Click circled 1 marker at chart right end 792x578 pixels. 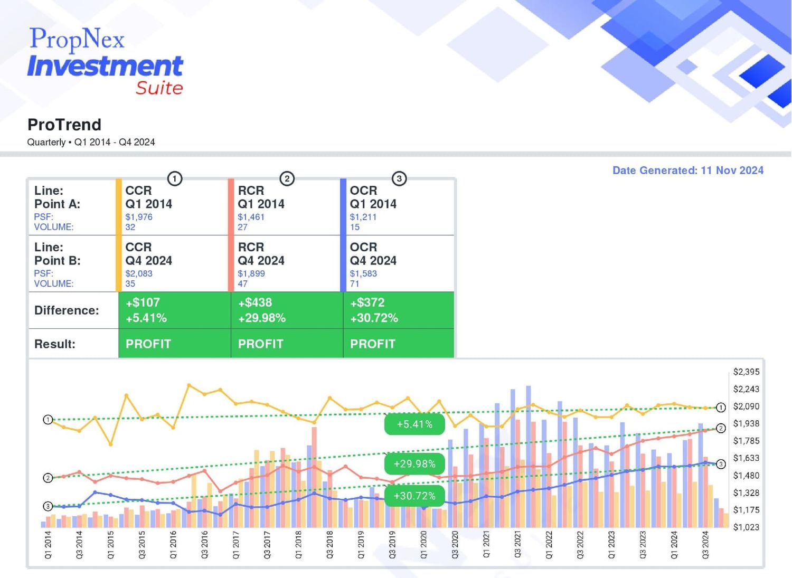[721, 407]
